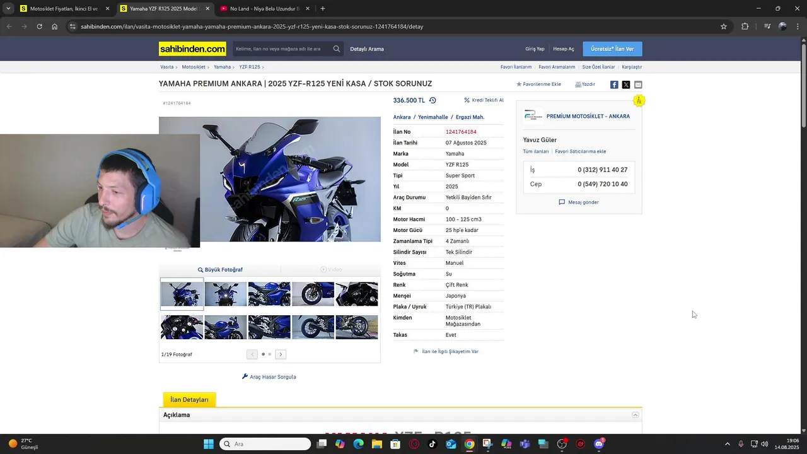Open Discord from taskbar
Image resolution: width=807 pixels, height=454 pixels.
click(x=599, y=444)
